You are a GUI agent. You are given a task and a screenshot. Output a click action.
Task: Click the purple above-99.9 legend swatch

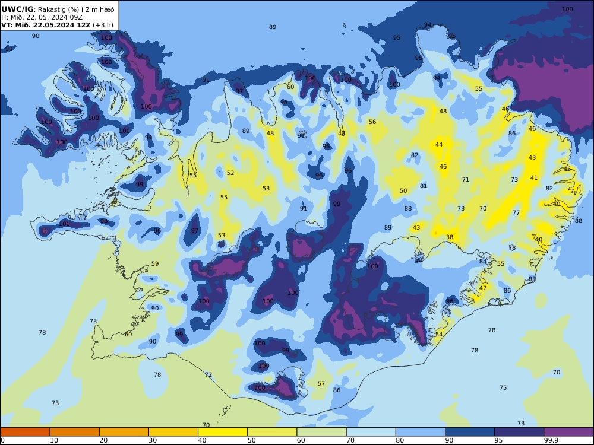tap(568, 432)
